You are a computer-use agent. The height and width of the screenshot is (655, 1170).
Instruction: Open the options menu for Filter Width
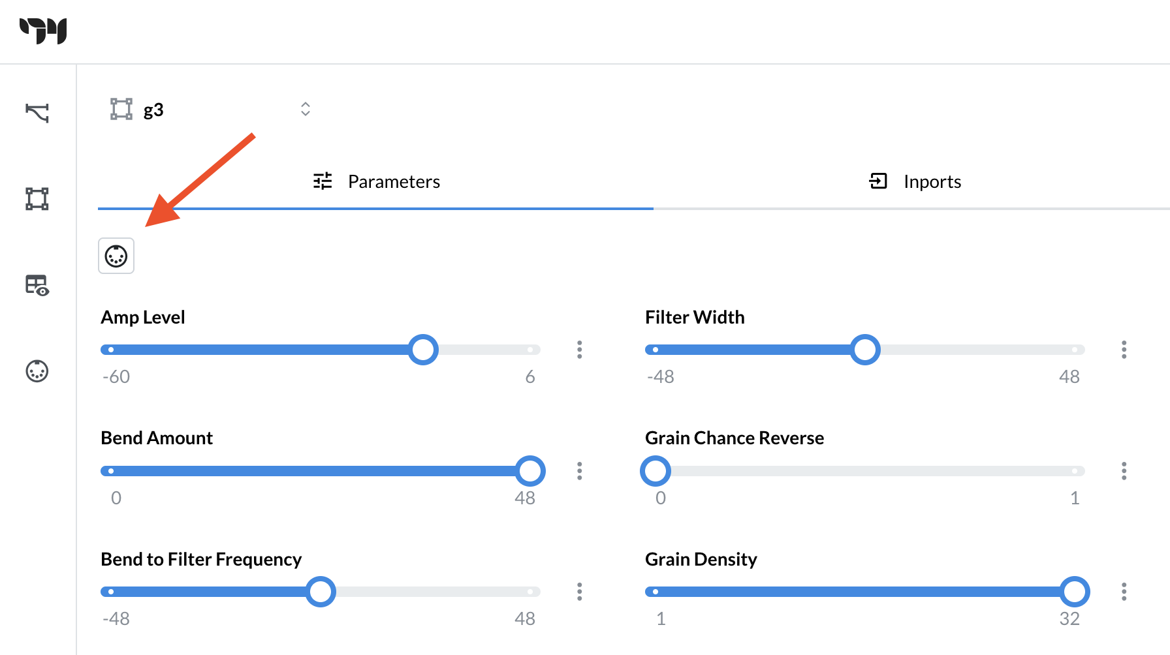1124,350
